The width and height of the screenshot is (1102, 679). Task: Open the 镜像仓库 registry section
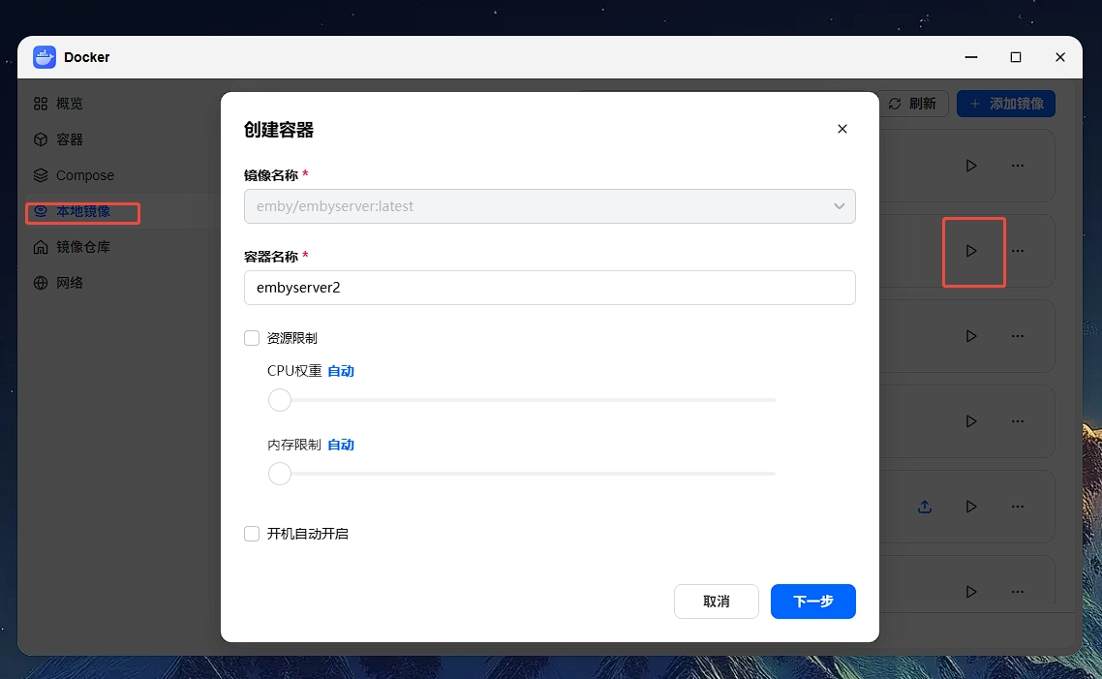click(x=72, y=247)
